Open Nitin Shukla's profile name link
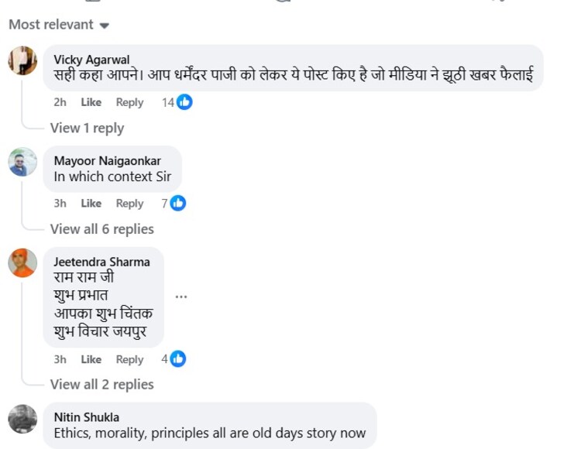581x449 pixels. 87,417
